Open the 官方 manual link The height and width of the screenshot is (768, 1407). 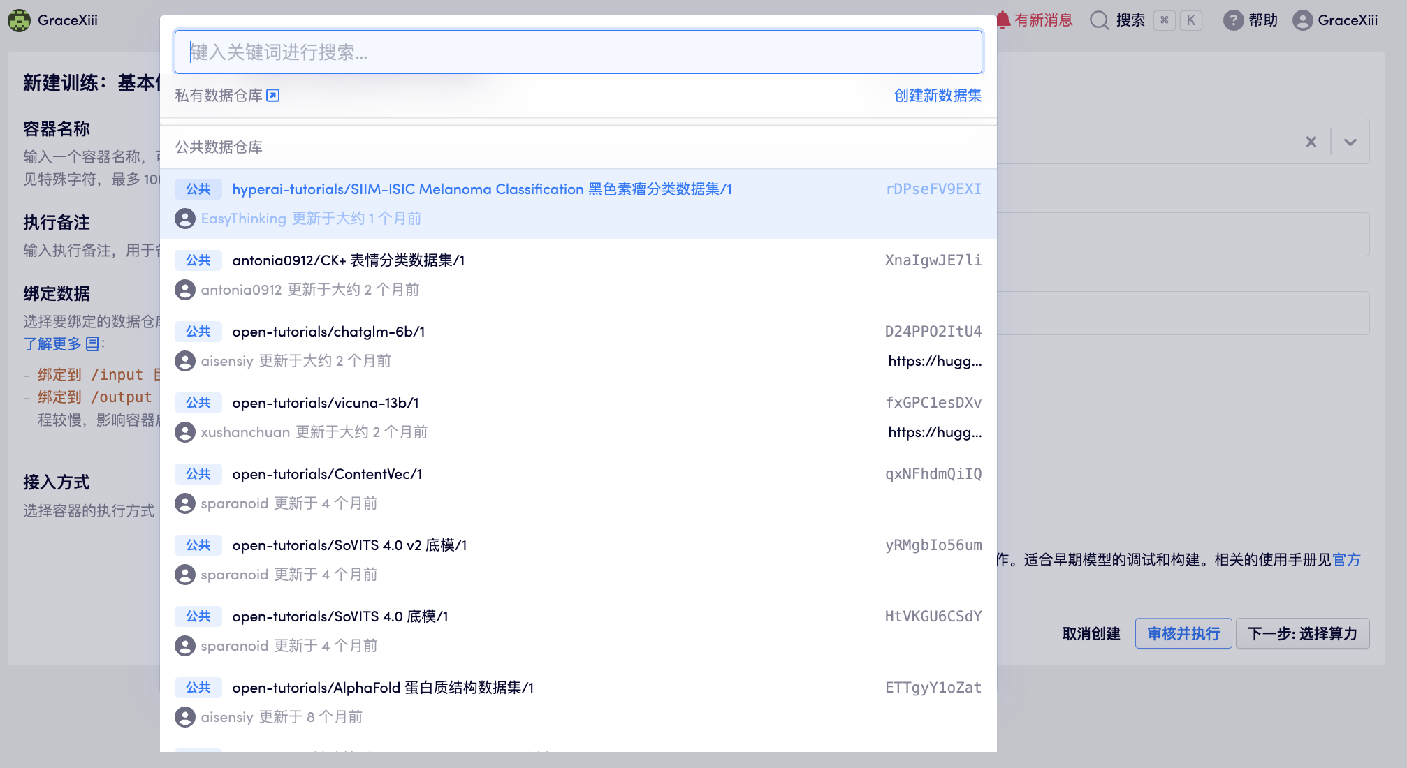[1346, 559]
